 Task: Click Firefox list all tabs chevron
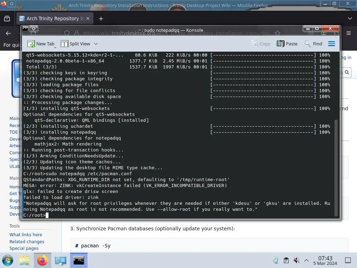click(x=350, y=18)
